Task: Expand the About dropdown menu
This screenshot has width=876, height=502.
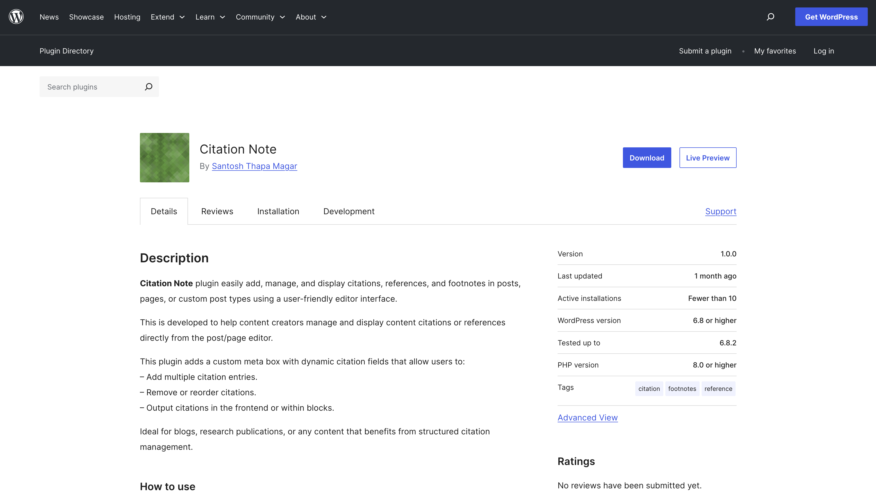Action: 311,17
